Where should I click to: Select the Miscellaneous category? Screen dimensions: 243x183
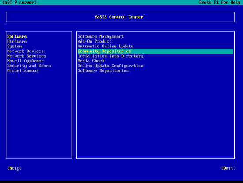(23, 71)
